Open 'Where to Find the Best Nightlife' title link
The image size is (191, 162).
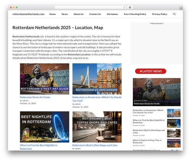pyautogui.click(x=39, y=147)
